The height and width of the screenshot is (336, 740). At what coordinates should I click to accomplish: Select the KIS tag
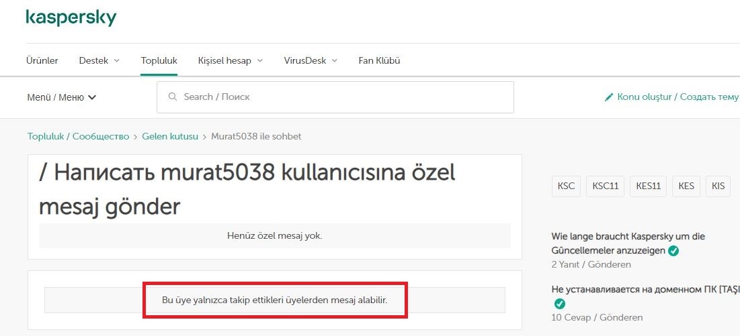click(x=718, y=186)
